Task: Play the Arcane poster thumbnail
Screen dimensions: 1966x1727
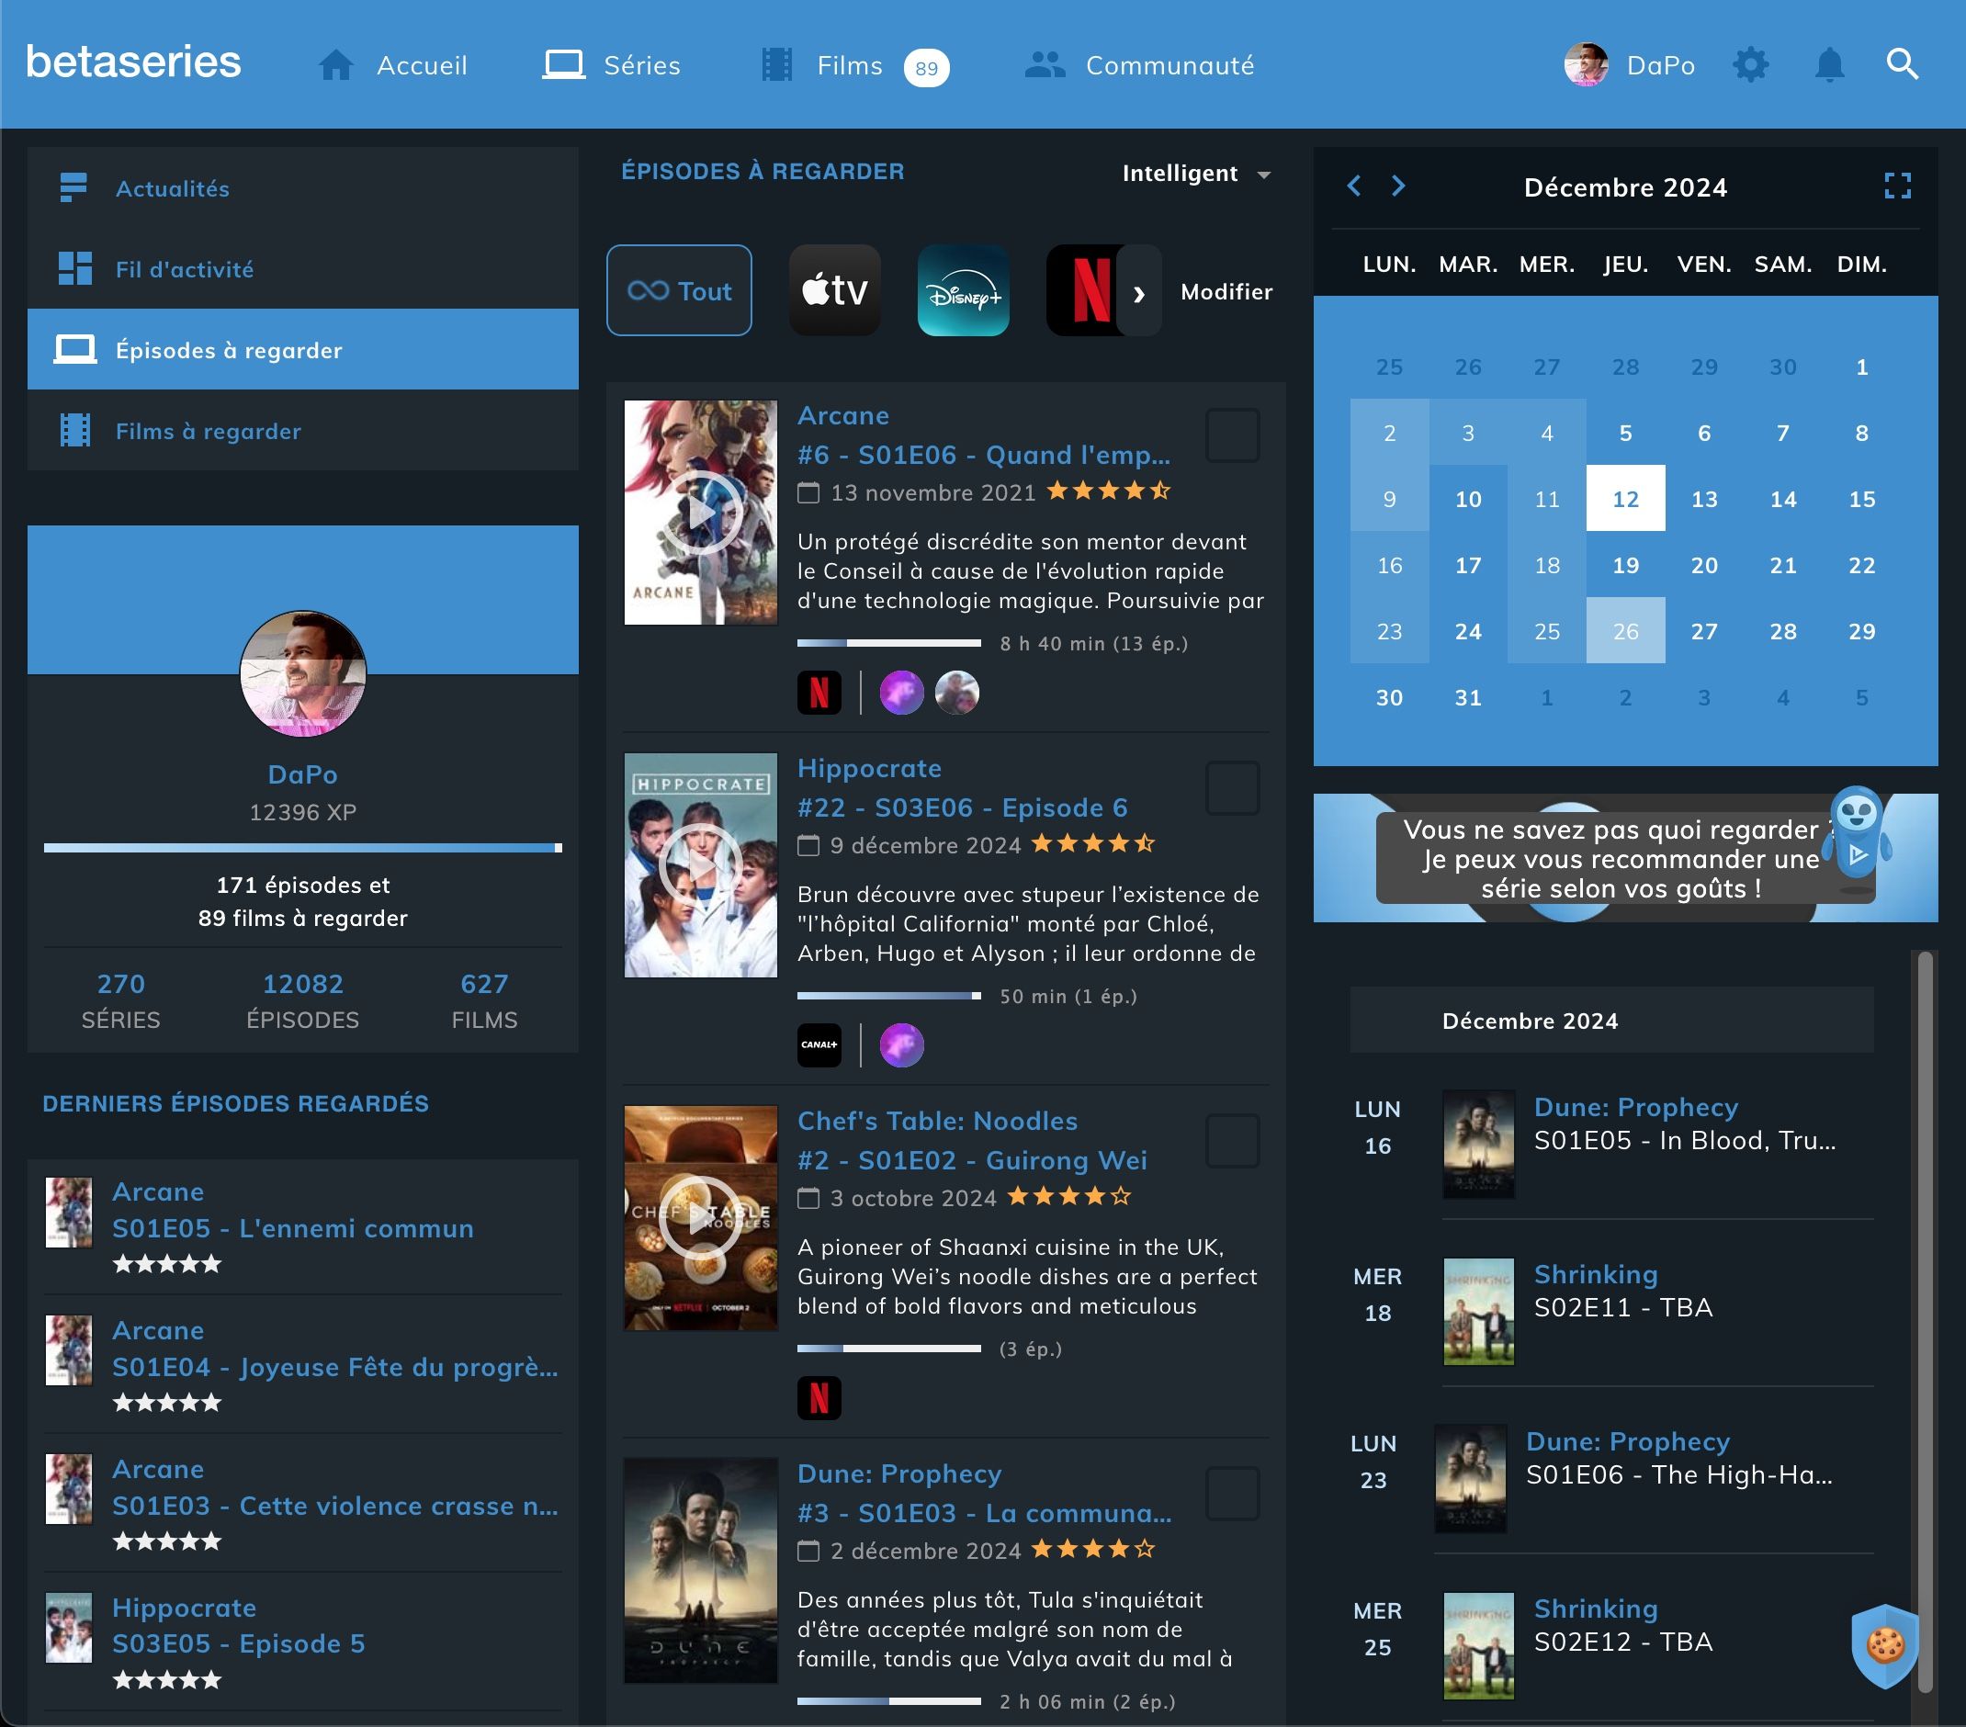Action: 700,513
